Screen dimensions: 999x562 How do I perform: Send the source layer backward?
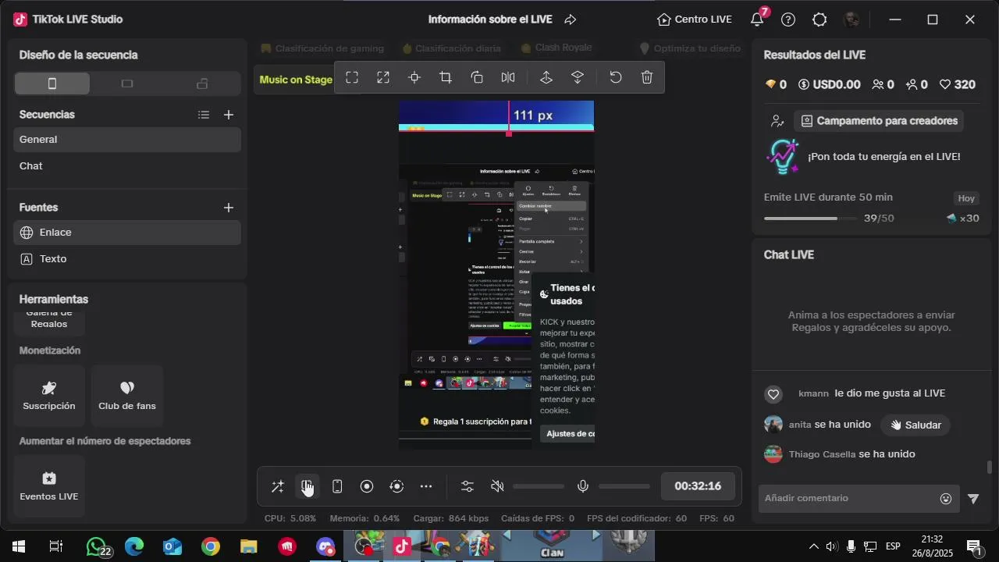[578, 77]
